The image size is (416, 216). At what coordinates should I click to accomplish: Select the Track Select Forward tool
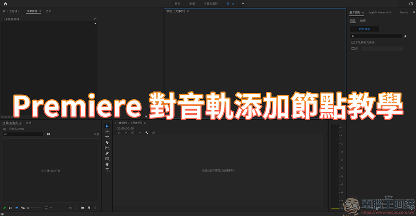point(107,131)
